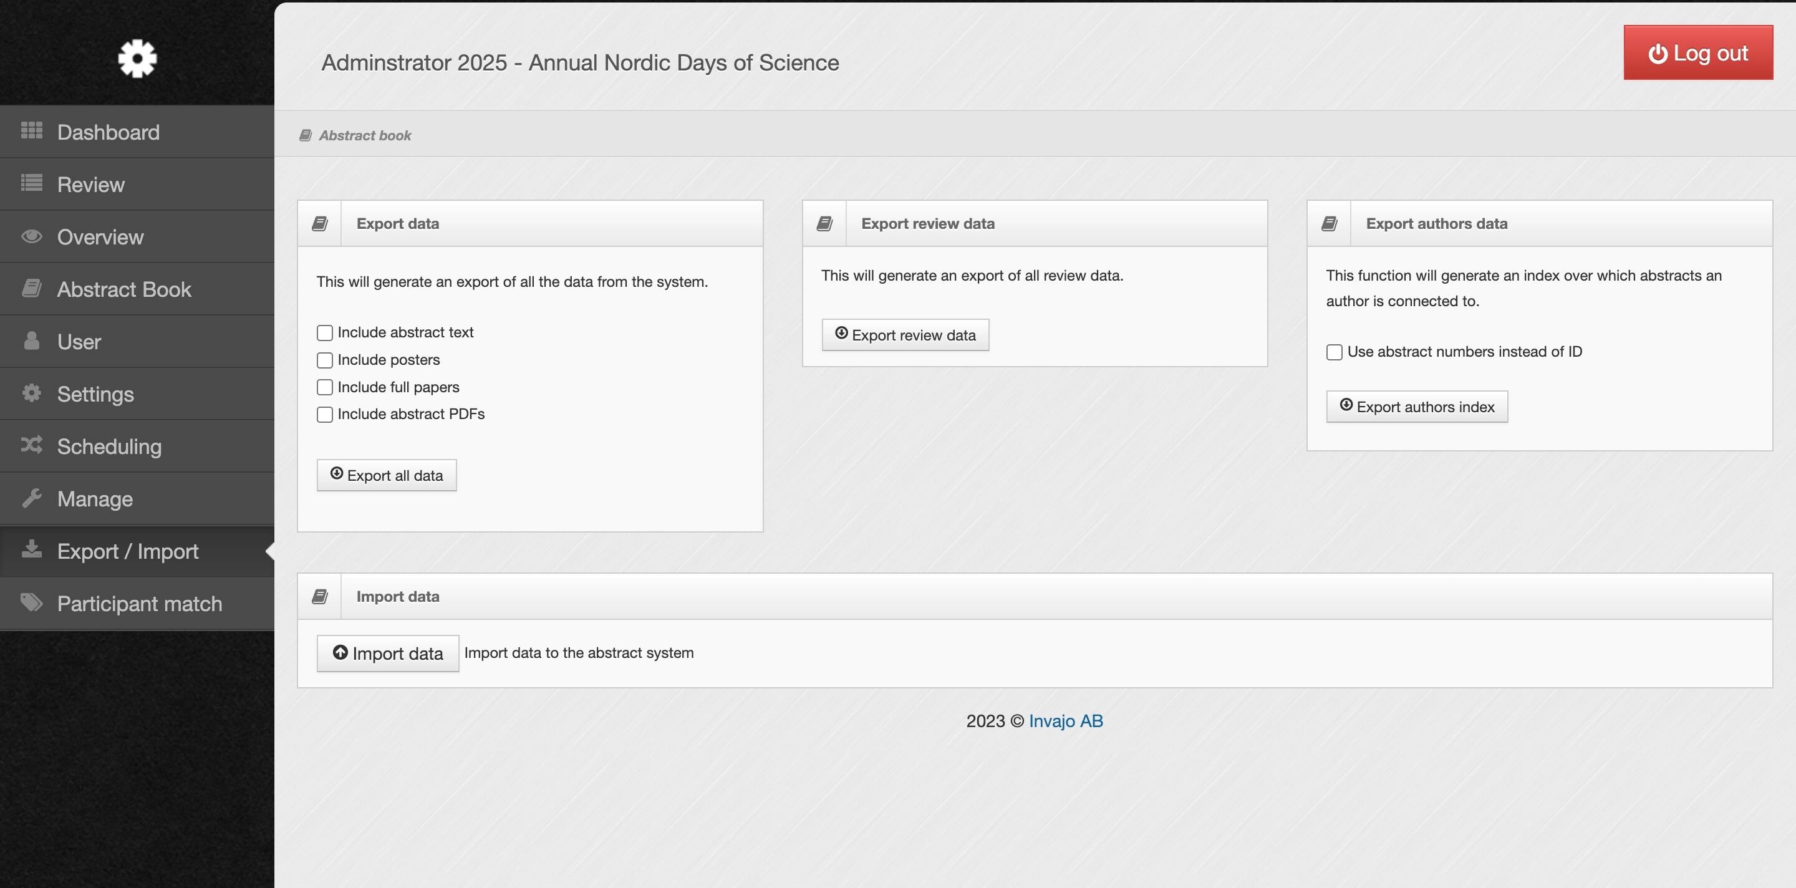Enable Use abstract numbers instead of ID

(x=1335, y=353)
